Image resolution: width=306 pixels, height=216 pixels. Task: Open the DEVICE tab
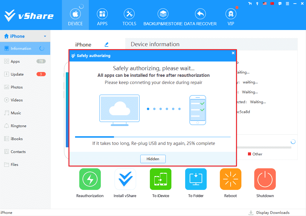[x=75, y=15]
